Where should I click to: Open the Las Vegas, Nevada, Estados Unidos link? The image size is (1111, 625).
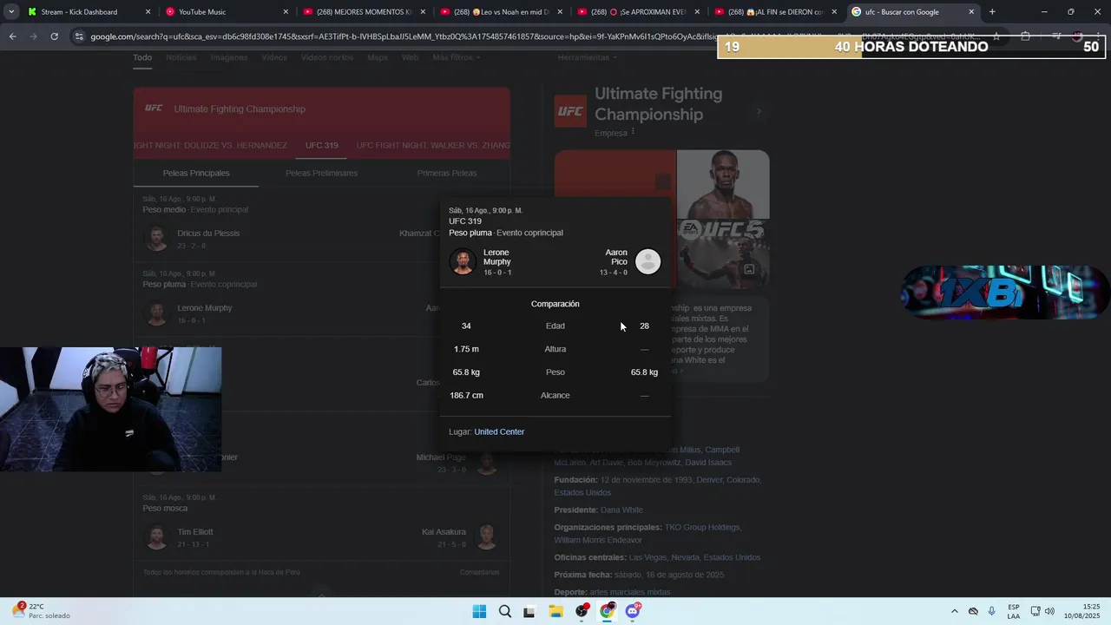coord(694,557)
